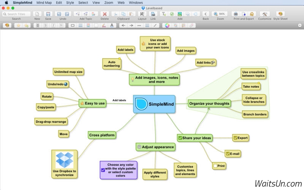Open the Style menu
Screen dimensions: 304x190
pos(70,3)
